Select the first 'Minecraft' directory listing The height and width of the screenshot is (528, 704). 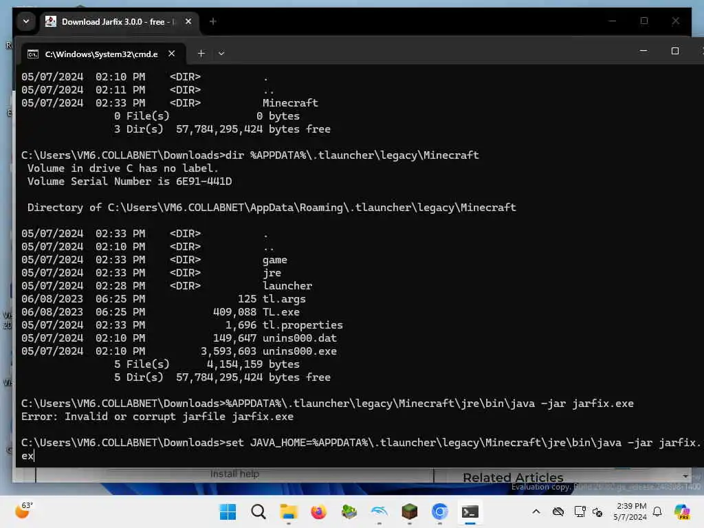click(290, 103)
